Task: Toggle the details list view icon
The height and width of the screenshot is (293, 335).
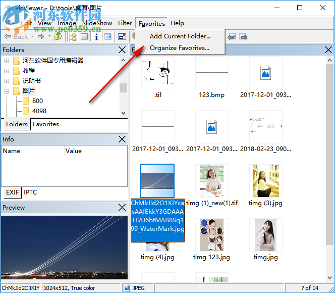Action: [84, 37]
